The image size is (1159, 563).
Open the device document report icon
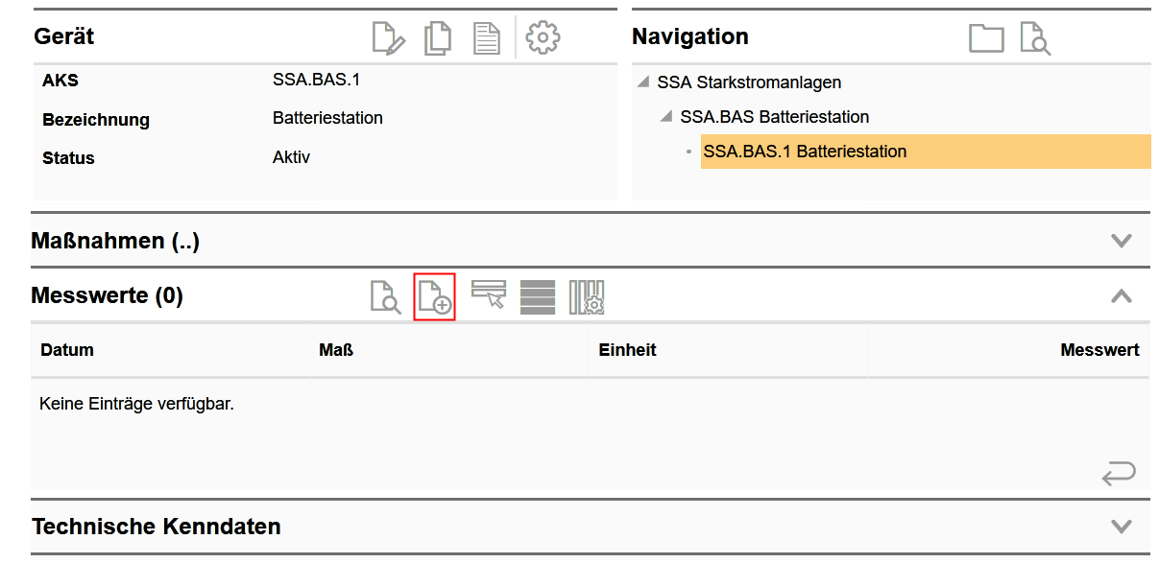[x=487, y=37]
